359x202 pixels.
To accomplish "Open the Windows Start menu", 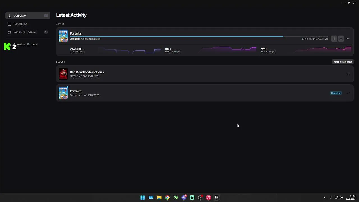I will tap(142, 198).
